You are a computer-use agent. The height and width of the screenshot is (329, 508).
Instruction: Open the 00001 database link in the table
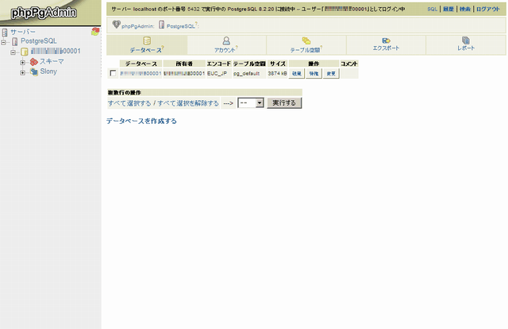click(x=140, y=74)
